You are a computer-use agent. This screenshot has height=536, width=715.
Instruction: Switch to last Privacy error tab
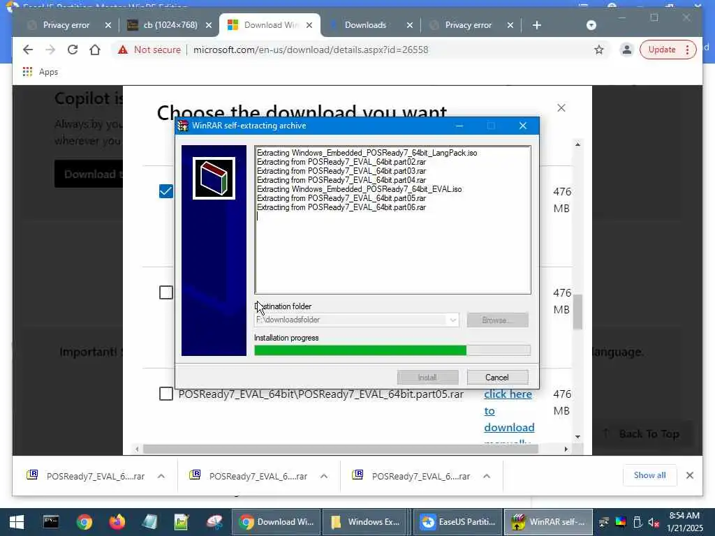(x=469, y=25)
